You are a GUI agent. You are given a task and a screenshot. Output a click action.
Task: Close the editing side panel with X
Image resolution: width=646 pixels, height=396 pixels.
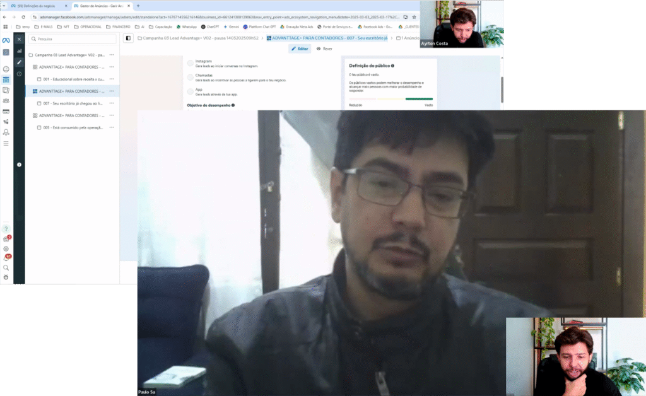(x=19, y=39)
